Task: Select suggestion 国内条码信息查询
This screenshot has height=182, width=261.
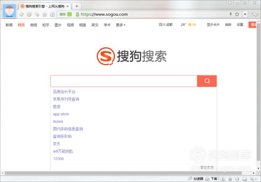Action: (x=68, y=129)
